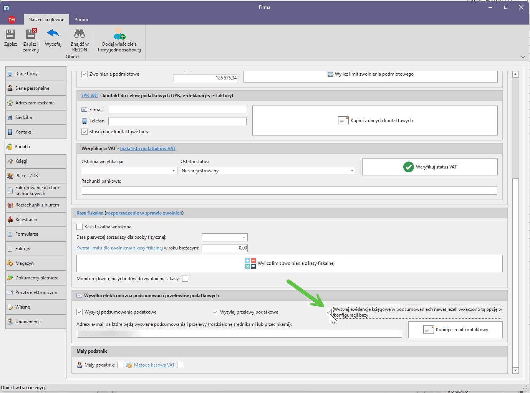Click Zapisz i zamknij icon

[x=31, y=35]
